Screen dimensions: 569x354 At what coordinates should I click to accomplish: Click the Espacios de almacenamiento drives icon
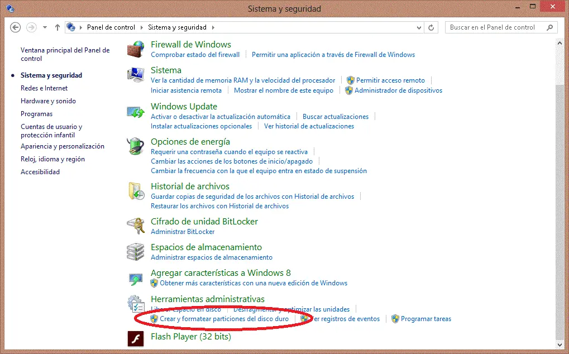click(136, 252)
